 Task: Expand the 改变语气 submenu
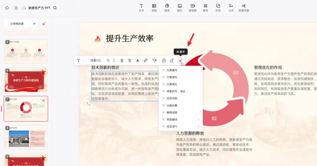point(181,126)
